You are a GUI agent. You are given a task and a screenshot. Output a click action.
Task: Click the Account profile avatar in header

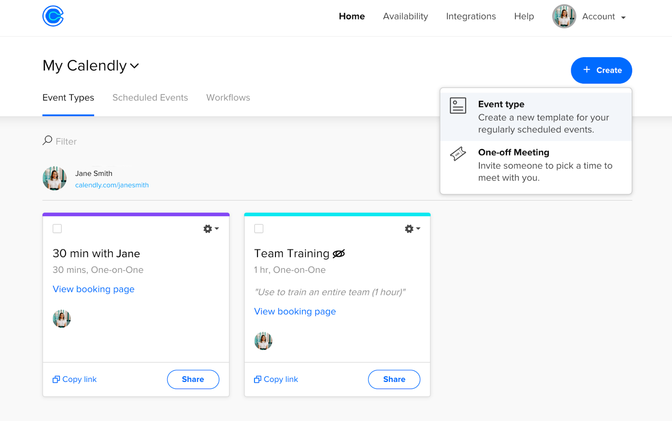coord(564,16)
